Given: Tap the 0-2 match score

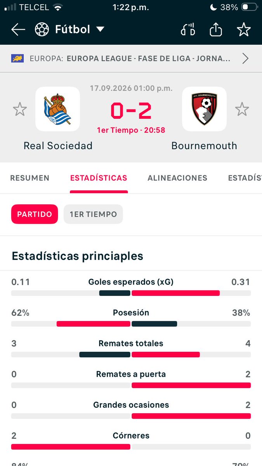Looking at the screenshot, I should (131, 111).
